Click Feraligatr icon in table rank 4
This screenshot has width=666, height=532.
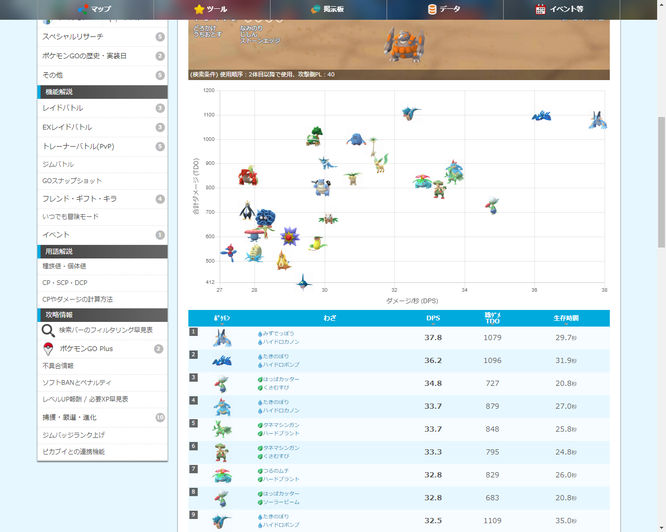[222, 407]
